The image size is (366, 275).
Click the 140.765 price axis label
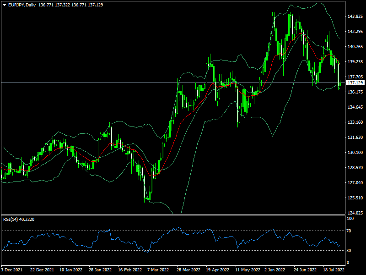pos(355,47)
